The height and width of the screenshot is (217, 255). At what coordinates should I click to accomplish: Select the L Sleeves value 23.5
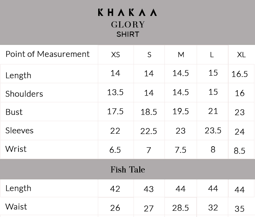click(x=213, y=131)
